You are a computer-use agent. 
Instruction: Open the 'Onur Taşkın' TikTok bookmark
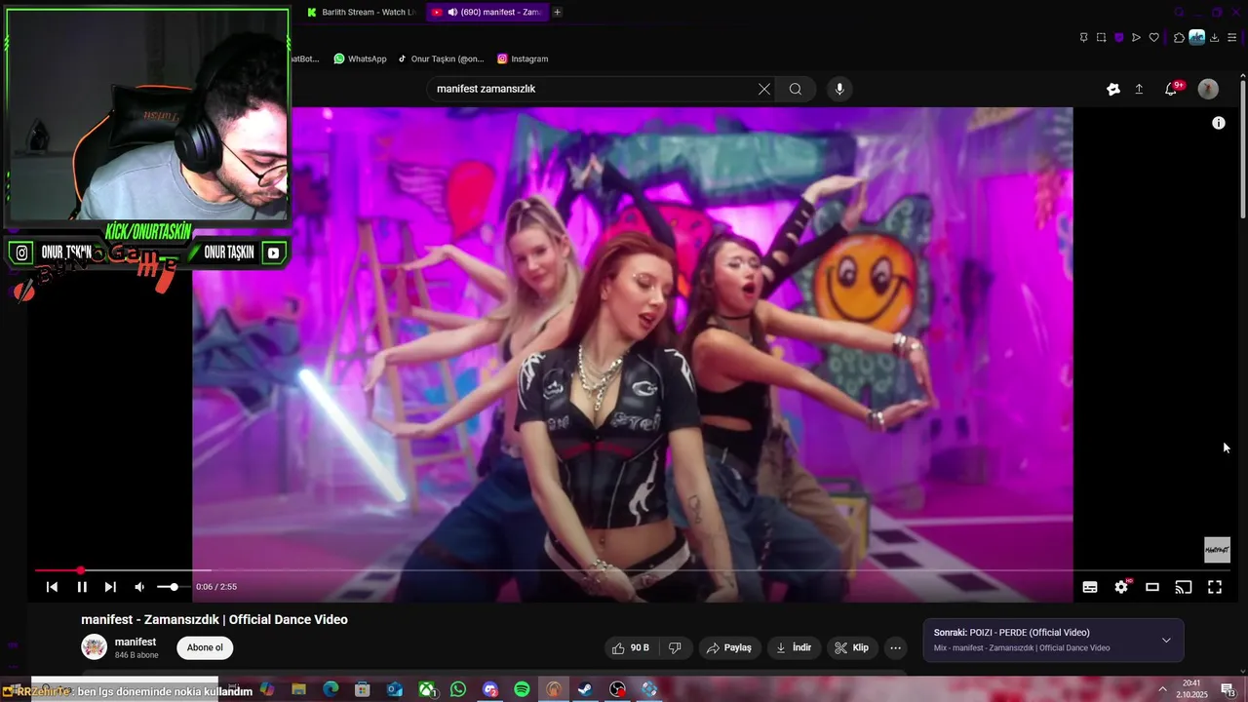pyautogui.click(x=441, y=58)
